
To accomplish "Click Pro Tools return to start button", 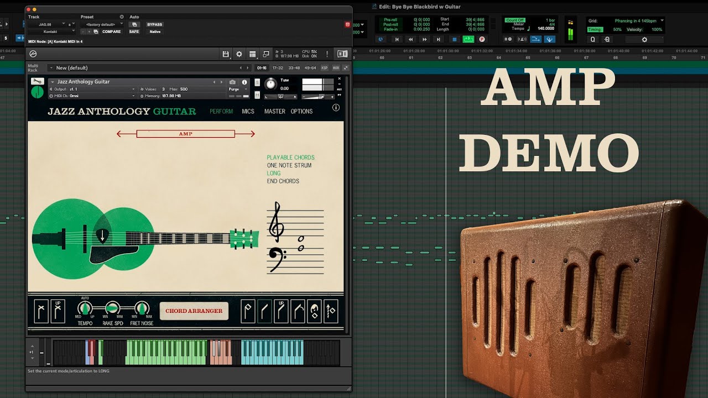I will [396, 39].
